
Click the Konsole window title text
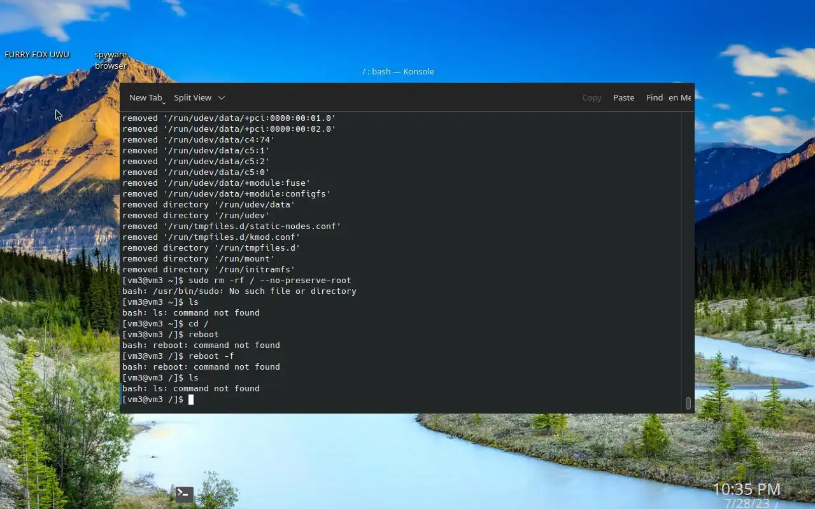(398, 71)
